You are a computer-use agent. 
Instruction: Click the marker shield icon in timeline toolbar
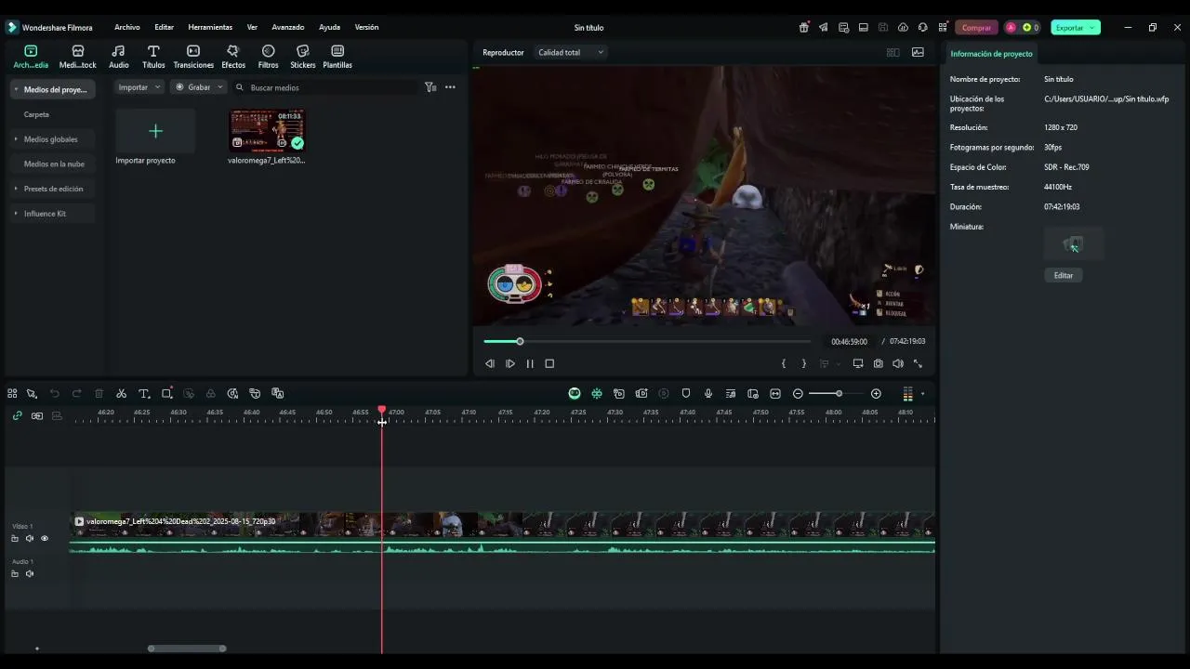(x=686, y=394)
